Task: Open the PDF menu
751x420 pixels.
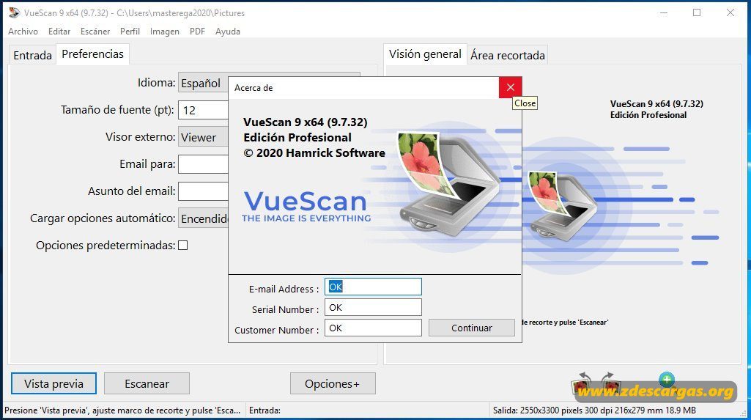Action: click(197, 31)
